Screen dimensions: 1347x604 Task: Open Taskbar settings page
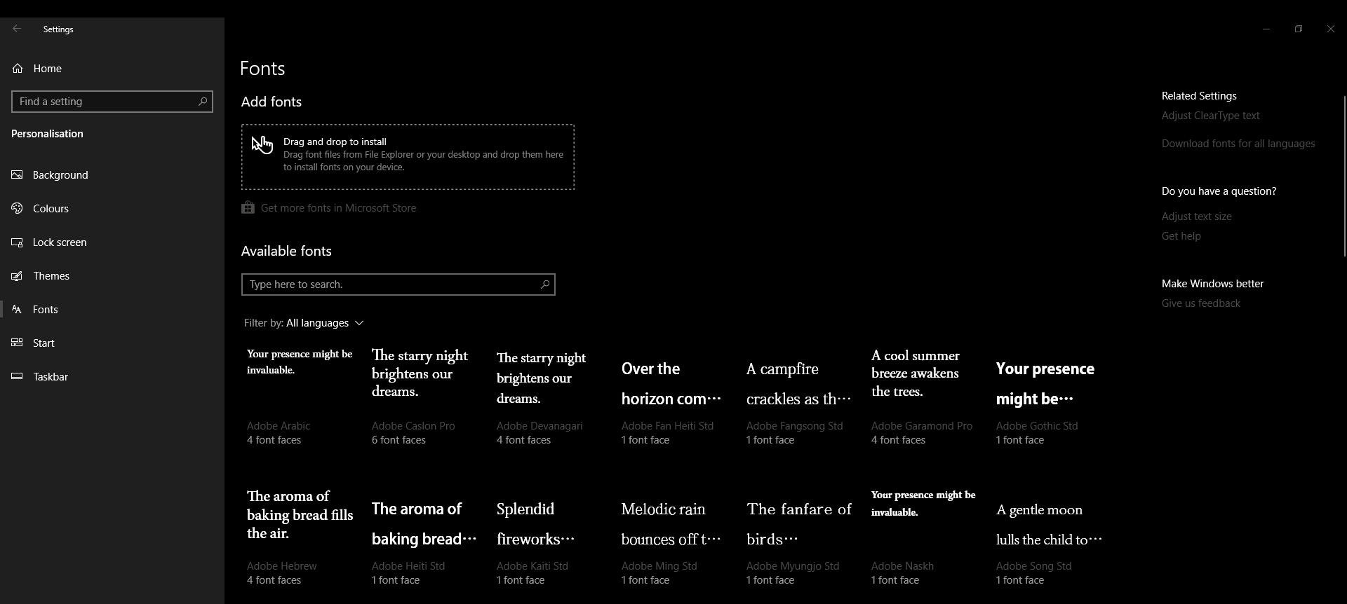[112, 376]
